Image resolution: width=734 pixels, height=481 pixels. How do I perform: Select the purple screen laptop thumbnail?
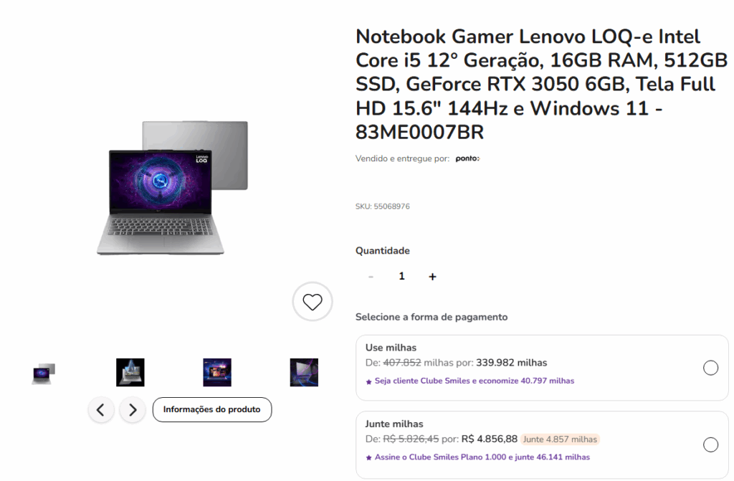pos(217,372)
